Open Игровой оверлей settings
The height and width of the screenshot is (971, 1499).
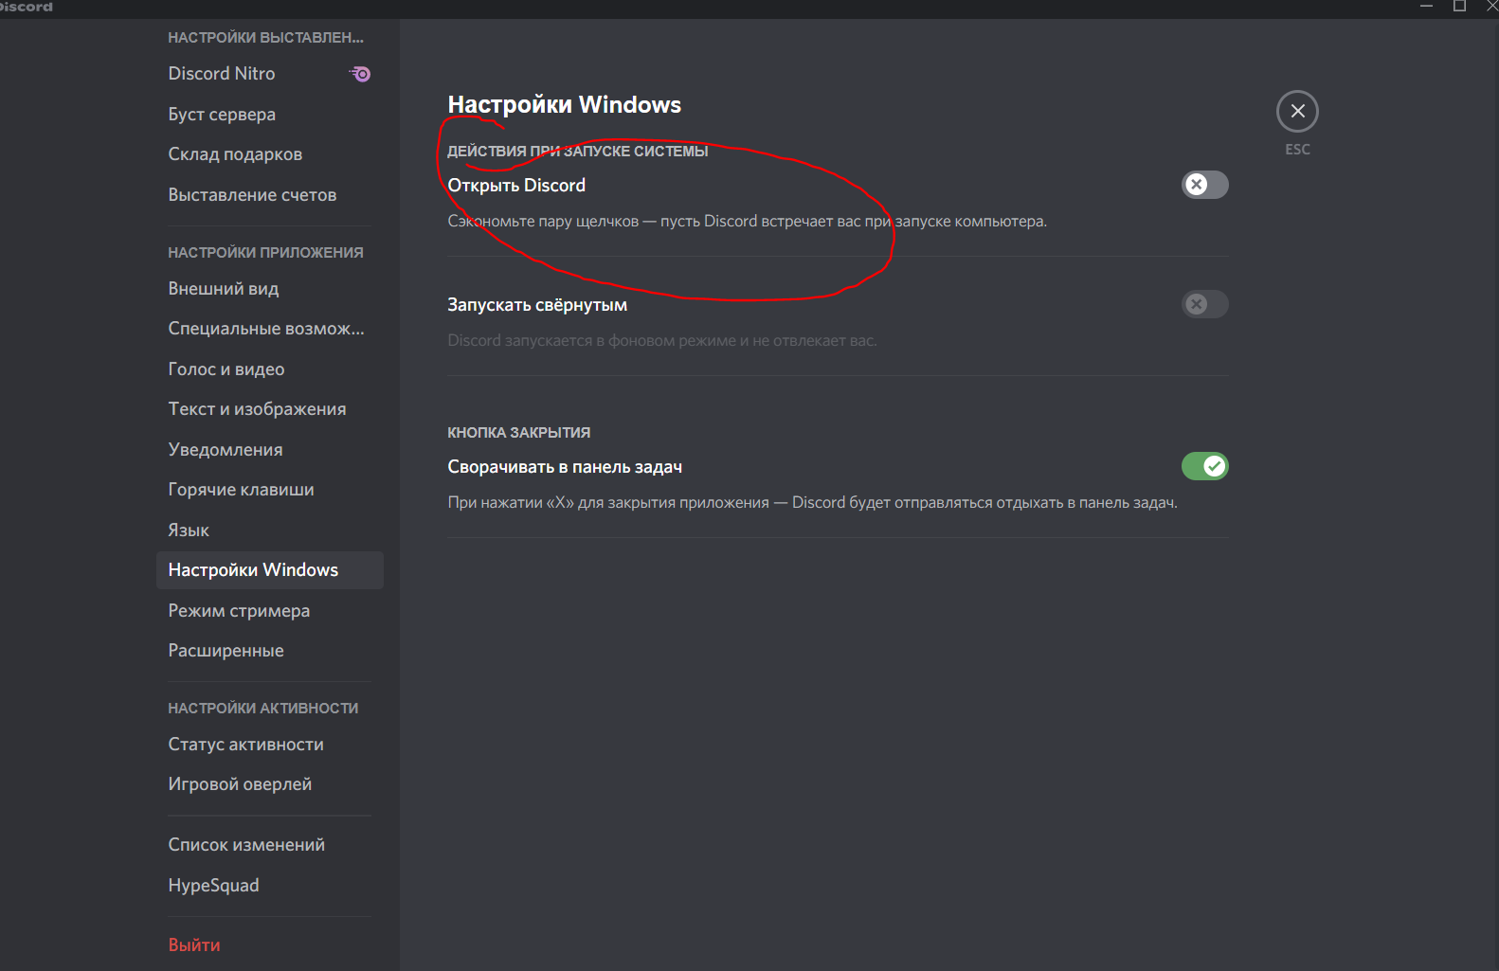tap(270, 784)
